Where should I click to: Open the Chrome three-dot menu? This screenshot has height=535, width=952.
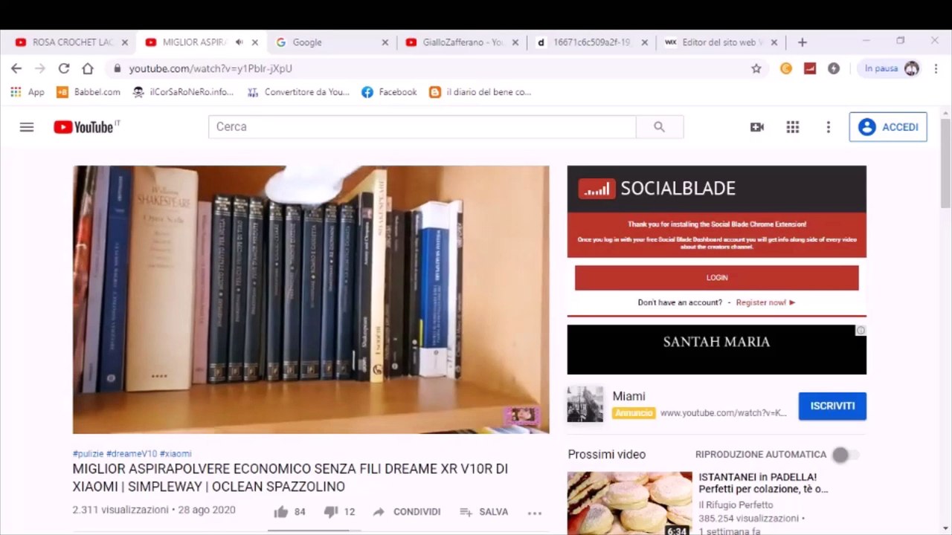(x=936, y=68)
